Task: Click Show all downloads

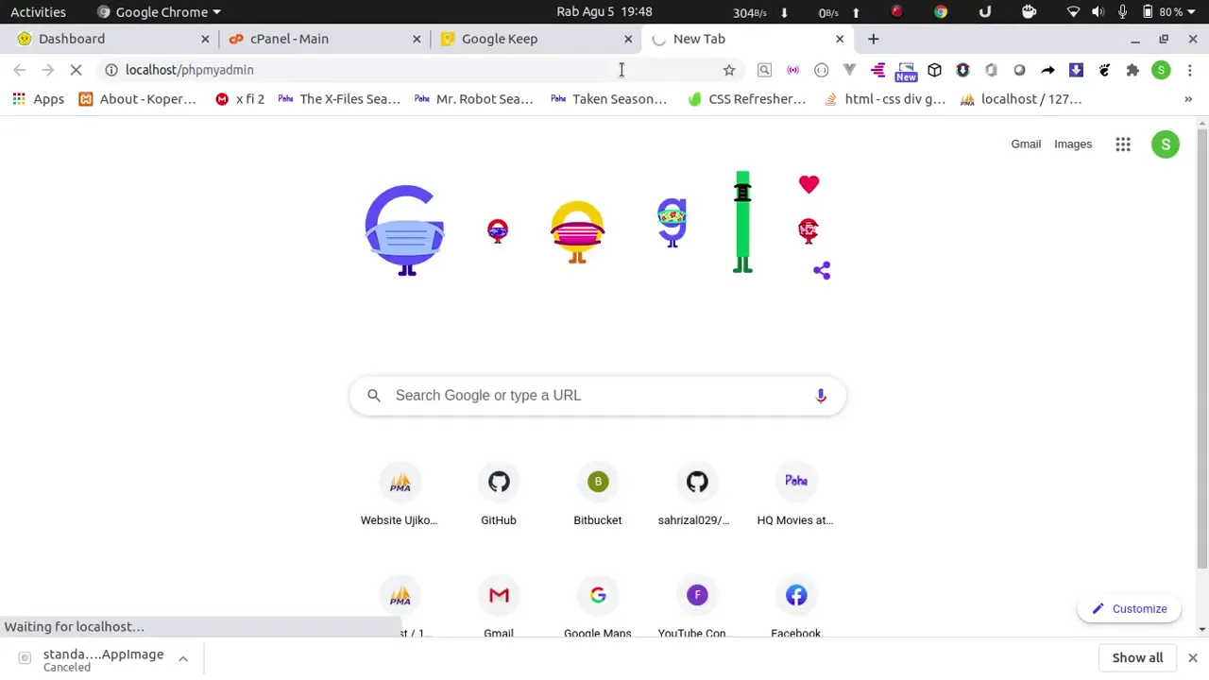Action: [x=1137, y=658]
